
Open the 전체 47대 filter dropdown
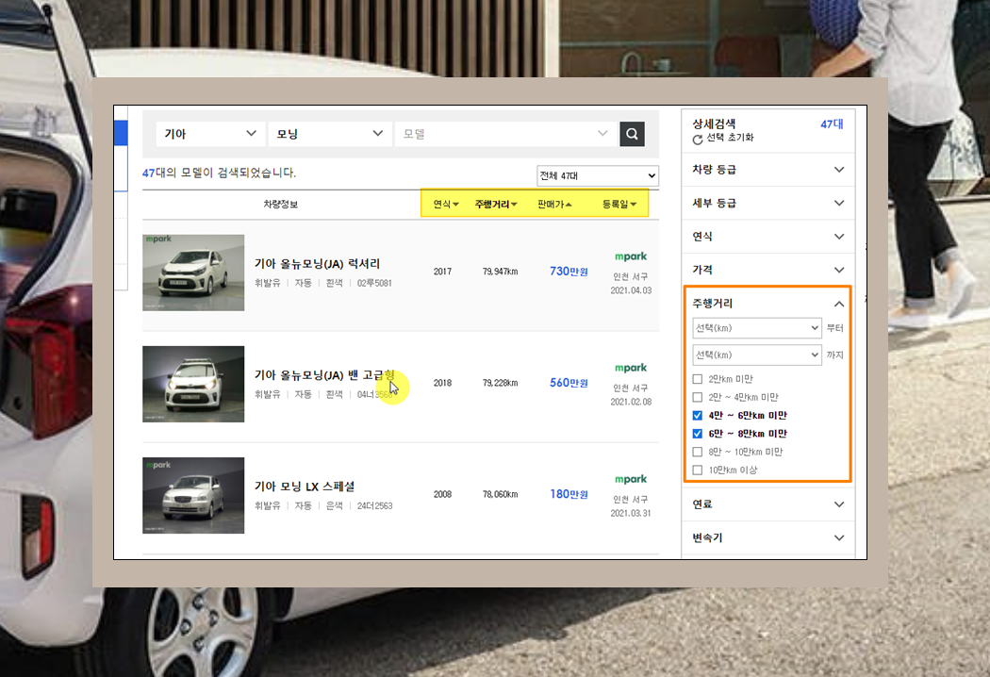coord(597,175)
